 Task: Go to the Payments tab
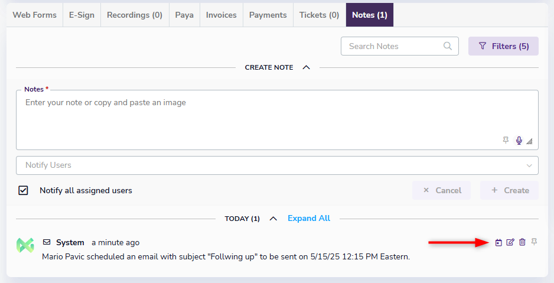[x=268, y=15]
